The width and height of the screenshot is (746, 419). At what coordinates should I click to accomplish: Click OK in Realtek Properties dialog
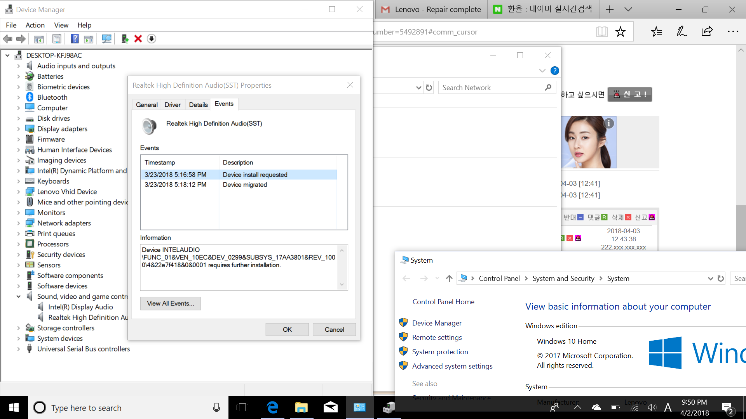(x=287, y=329)
